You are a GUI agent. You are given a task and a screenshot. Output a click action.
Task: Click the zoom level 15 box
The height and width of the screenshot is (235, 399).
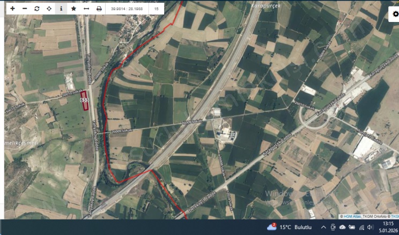pos(156,9)
